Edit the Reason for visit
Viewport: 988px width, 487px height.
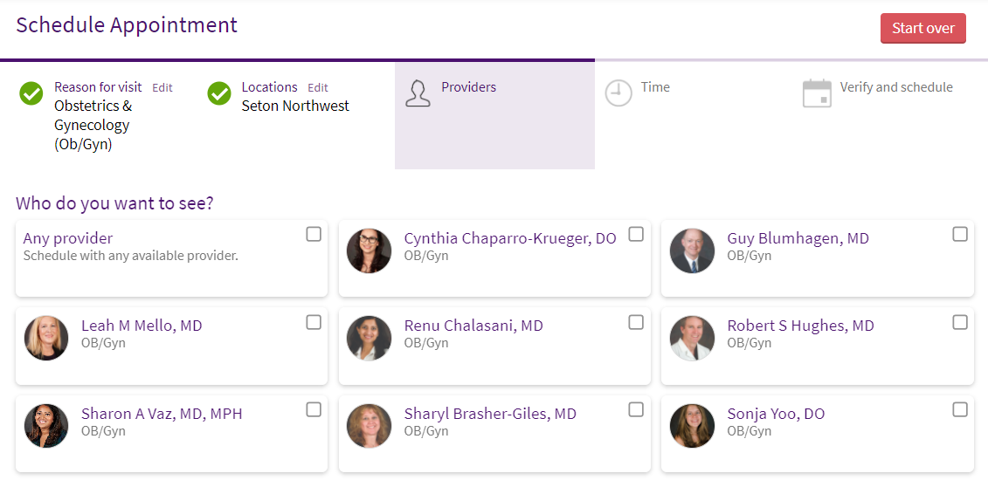coord(162,88)
